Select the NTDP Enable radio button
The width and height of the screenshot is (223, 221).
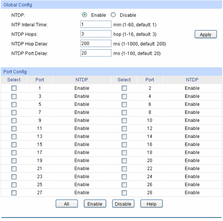[85, 15]
